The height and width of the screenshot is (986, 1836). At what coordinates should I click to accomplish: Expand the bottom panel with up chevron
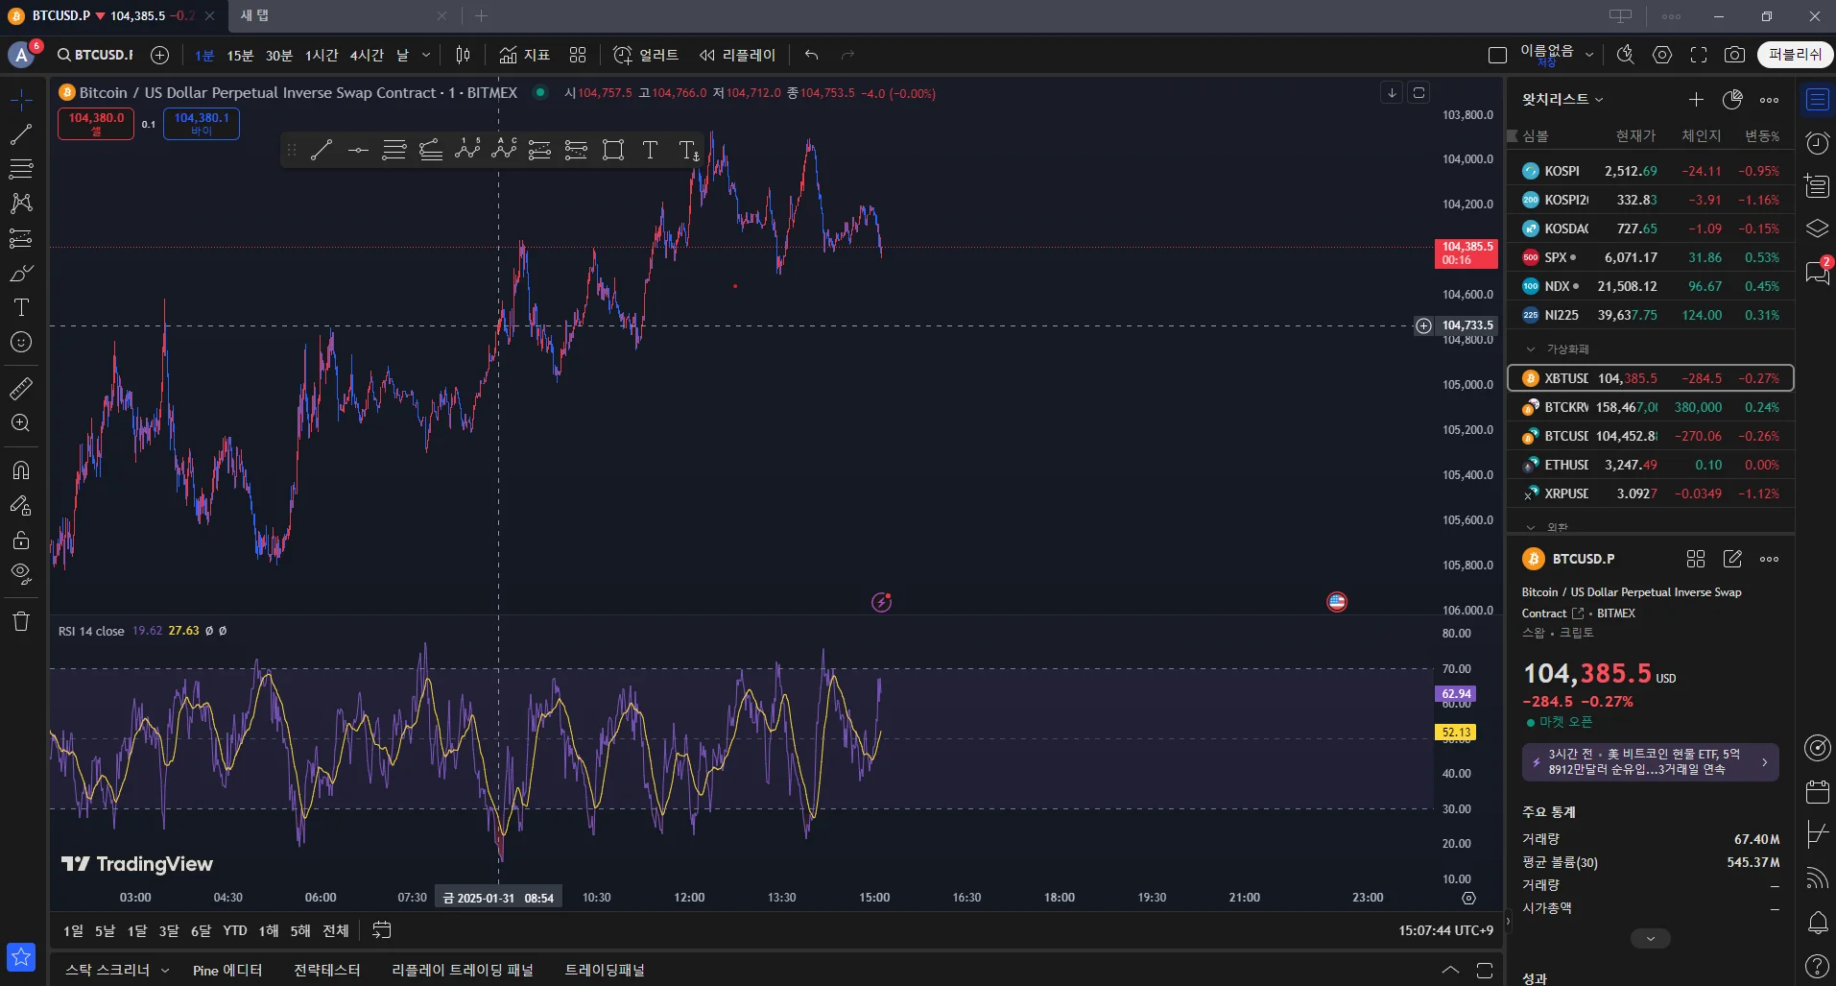[x=1450, y=970]
